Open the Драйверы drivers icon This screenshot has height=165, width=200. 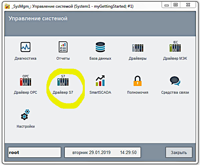coord(138,48)
